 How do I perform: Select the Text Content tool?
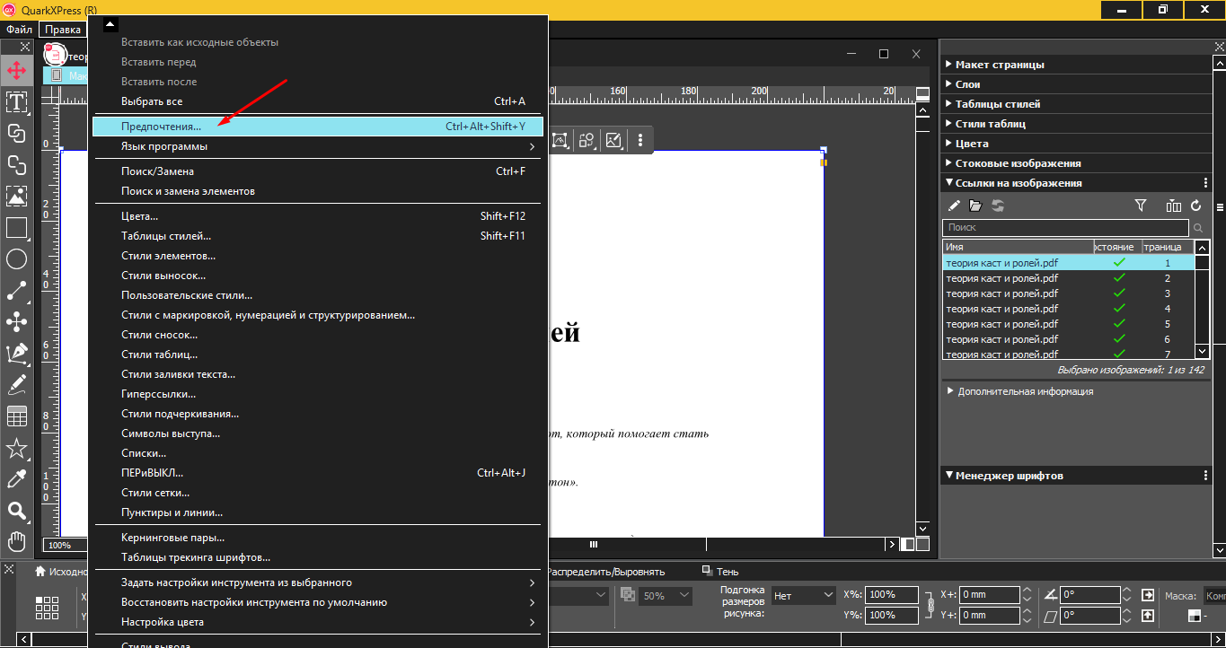click(16, 101)
